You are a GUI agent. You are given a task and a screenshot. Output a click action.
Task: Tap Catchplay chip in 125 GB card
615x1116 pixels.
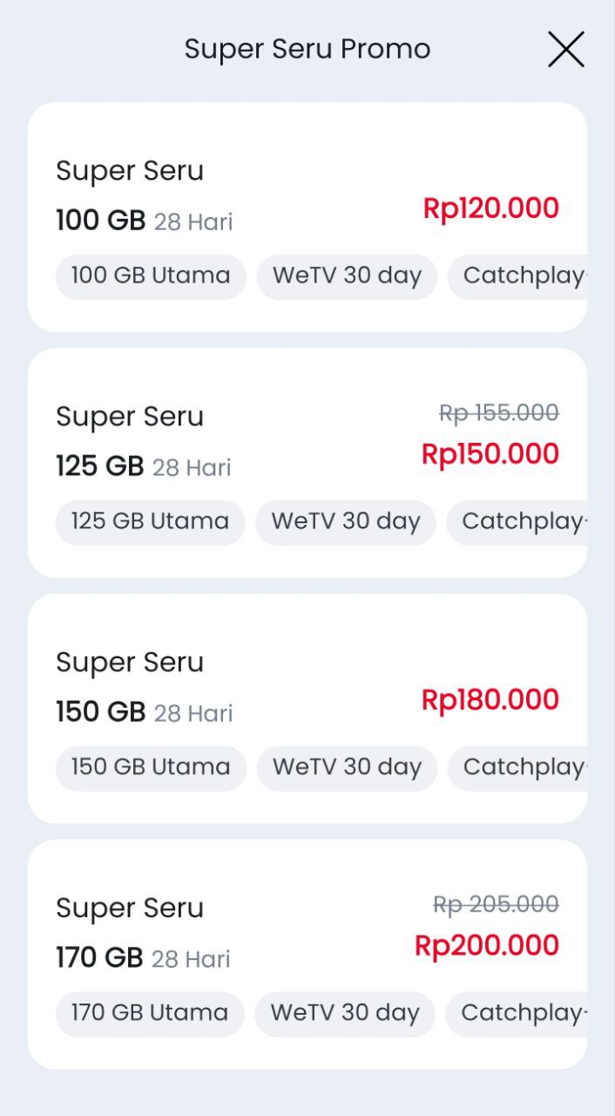click(519, 522)
